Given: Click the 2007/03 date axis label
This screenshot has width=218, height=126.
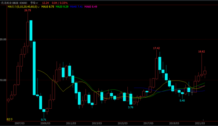Looking at the screenshot, I should [x=19, y=123].
